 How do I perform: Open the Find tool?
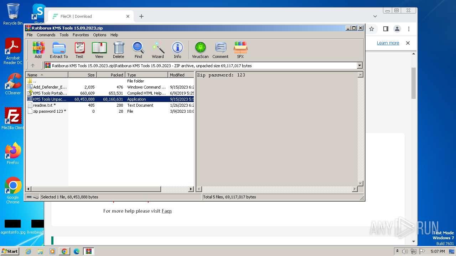point(138,50)
